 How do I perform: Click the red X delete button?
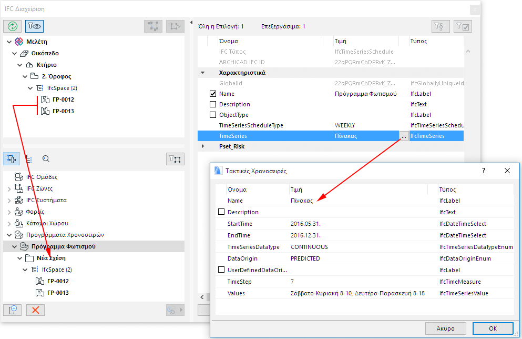(x=35, y=310)
